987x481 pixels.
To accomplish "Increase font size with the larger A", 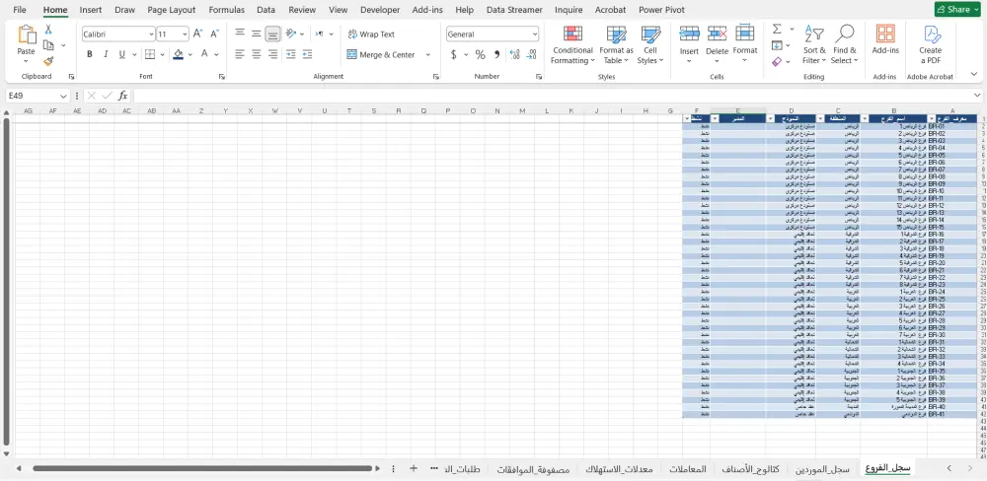I will coord(197,34).
